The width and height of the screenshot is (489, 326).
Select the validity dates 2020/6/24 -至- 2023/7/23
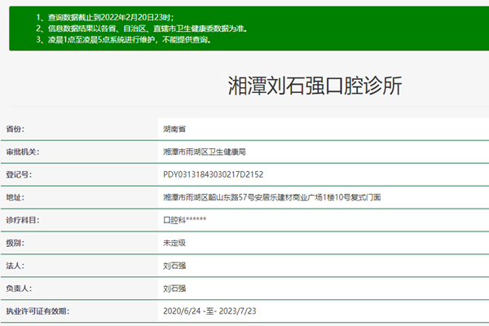click(210, 311)
